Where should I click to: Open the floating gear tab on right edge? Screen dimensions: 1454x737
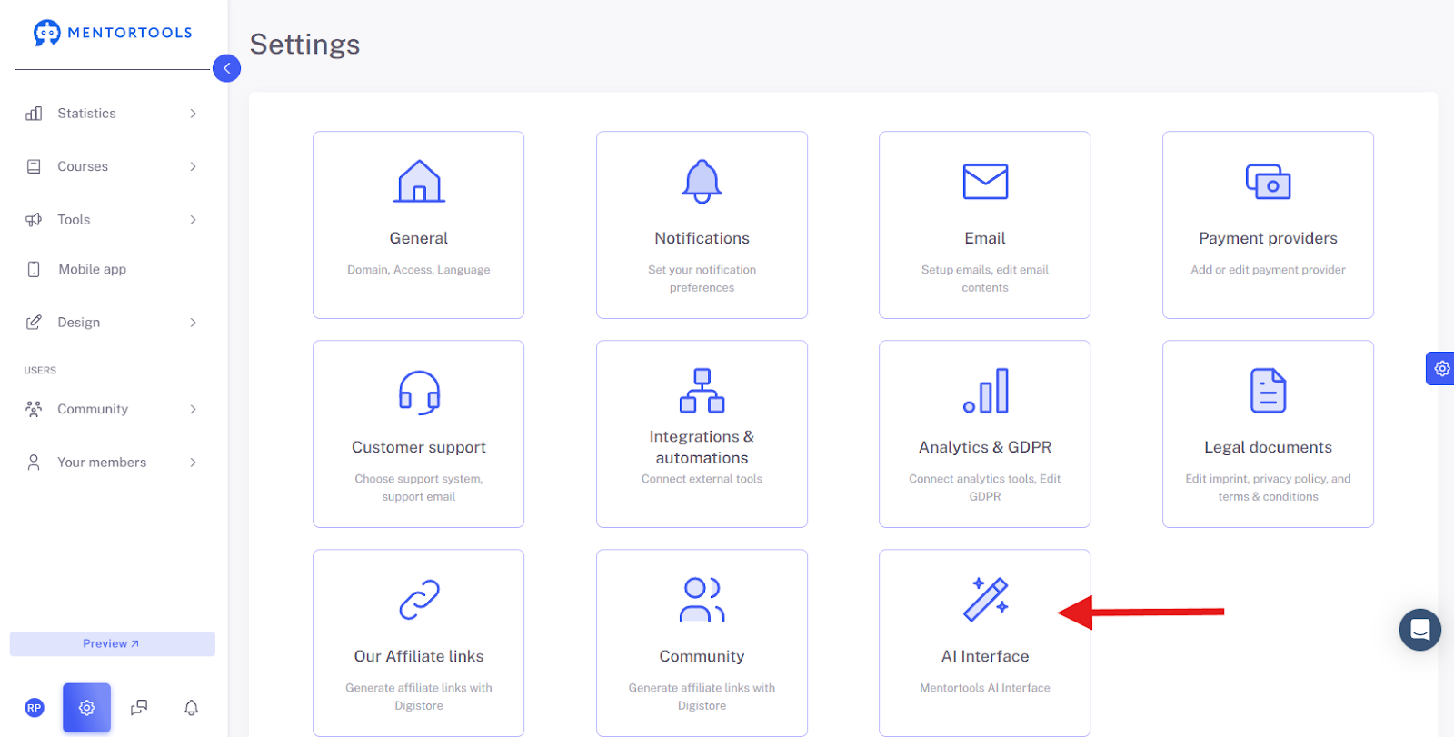tap(1441, 369)
